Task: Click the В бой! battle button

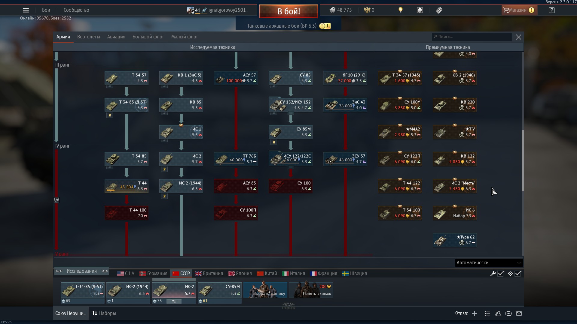Action: tap(288, 11)
